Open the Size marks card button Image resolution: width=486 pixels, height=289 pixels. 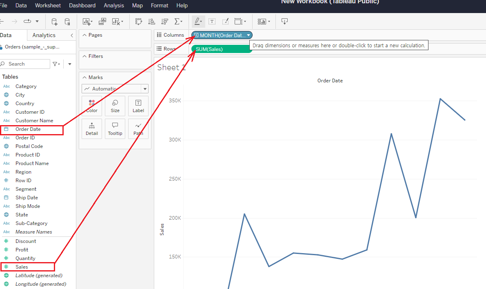click(x=115, y=106)
